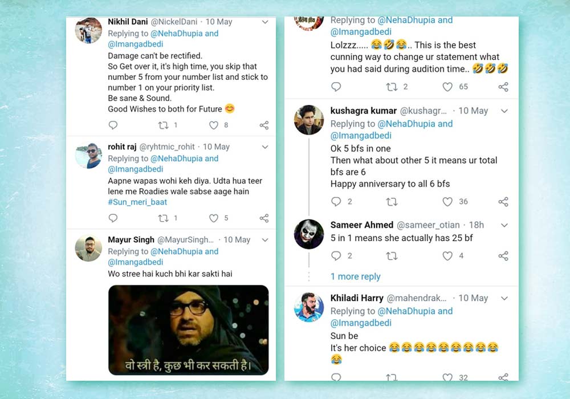Share Nikhil Dani's tweet

click(264, 125)
